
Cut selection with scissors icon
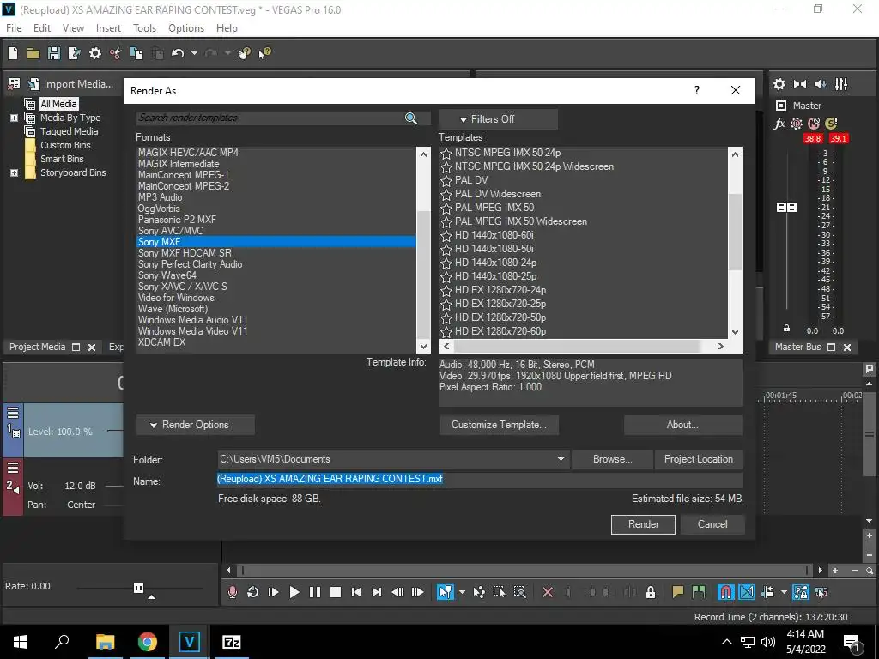116,53
